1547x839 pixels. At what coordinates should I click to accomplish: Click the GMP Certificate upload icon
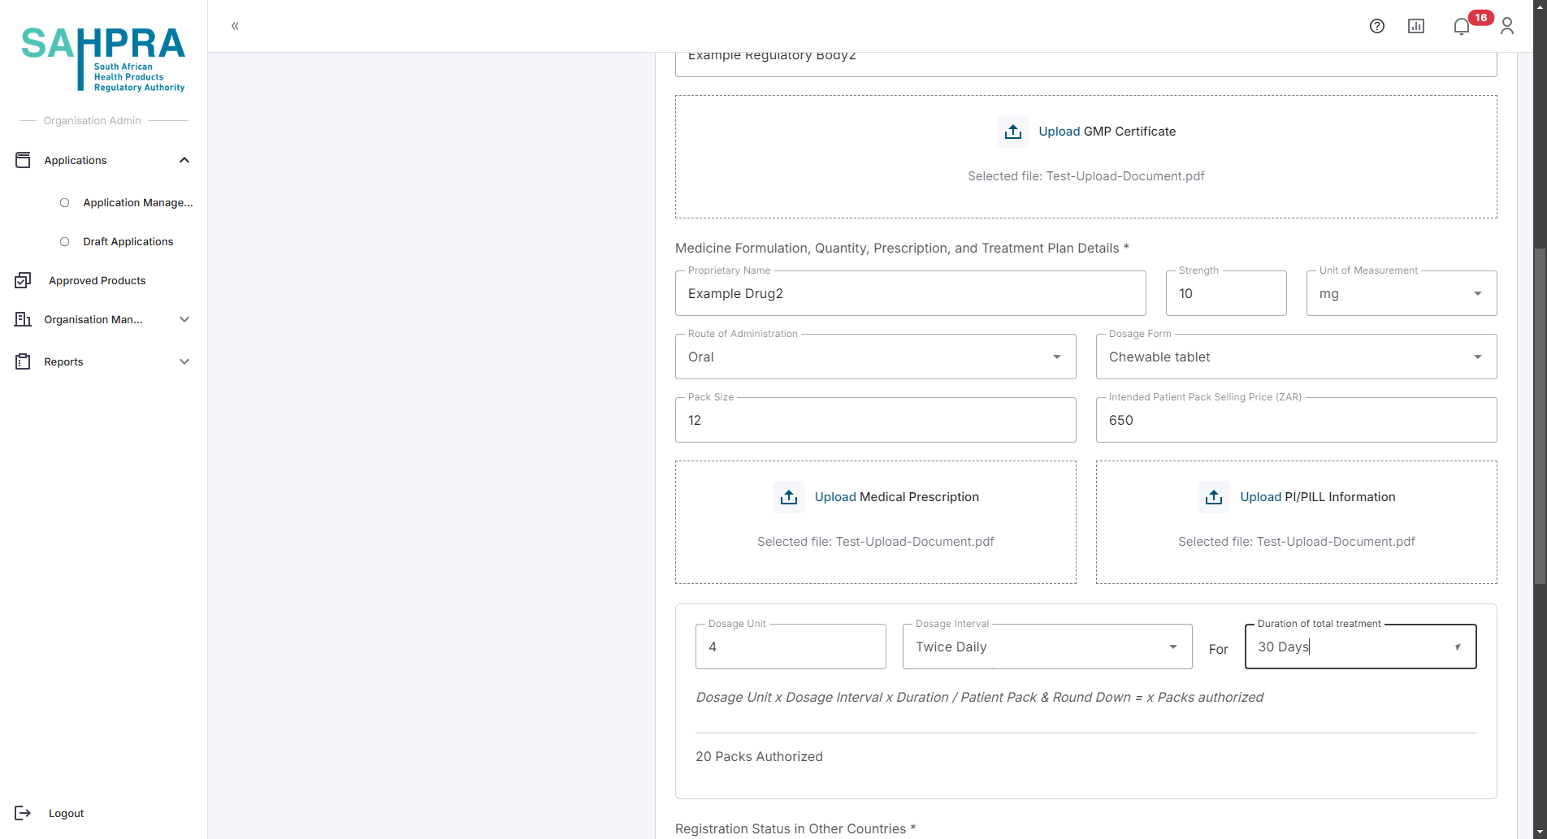click(x=1012, y=132)
